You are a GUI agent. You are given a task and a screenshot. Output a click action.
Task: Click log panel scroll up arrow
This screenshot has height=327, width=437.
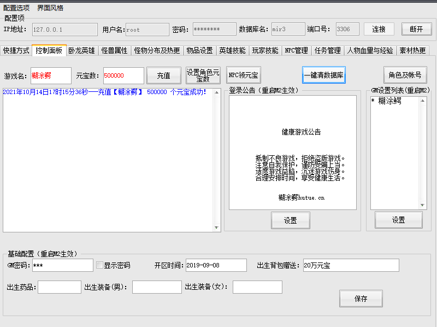(x=216, y=92)
